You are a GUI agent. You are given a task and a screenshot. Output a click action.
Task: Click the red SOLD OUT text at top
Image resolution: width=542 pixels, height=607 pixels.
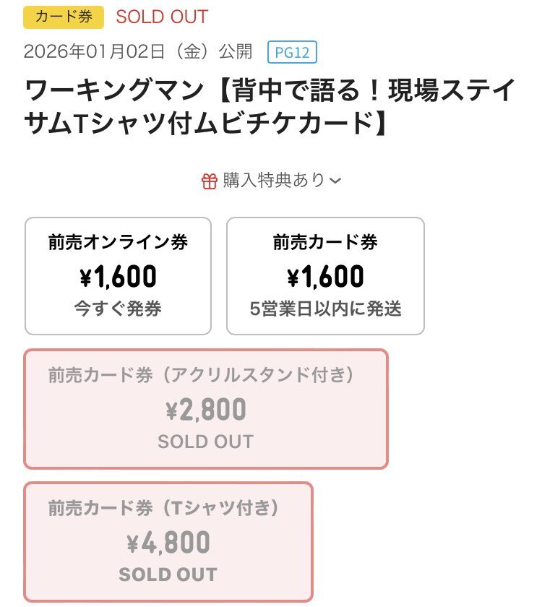[x=162, y=17]
